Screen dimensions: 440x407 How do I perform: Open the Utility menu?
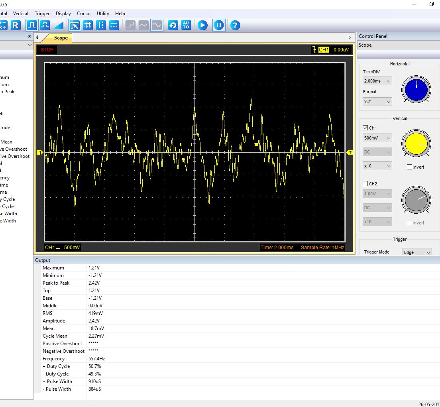pos(103,13)
